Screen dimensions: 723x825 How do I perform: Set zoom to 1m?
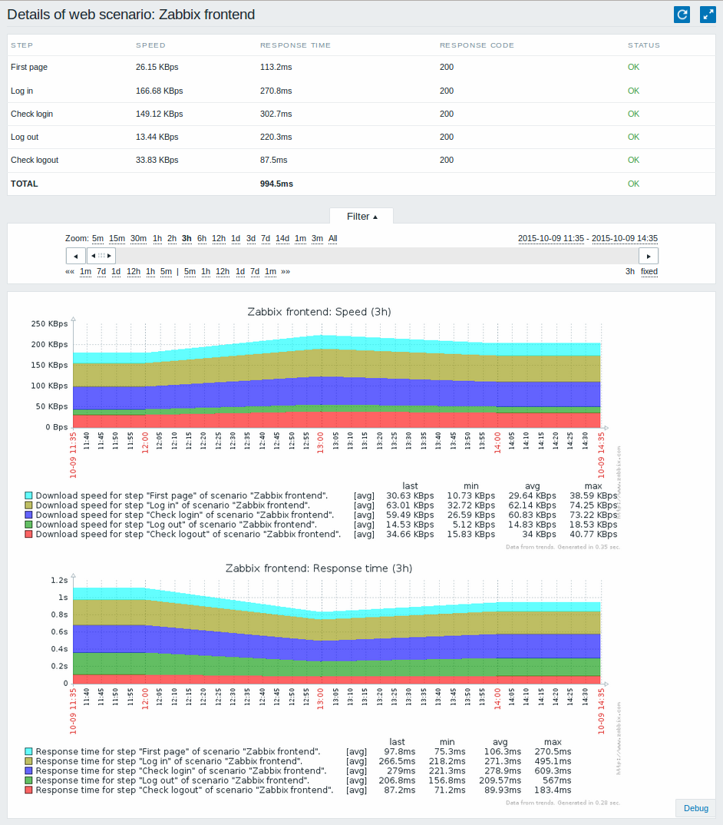(x=300, y=238)
